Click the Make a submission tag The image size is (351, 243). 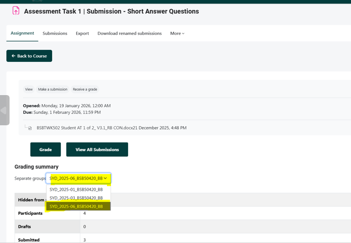(53, 90)
